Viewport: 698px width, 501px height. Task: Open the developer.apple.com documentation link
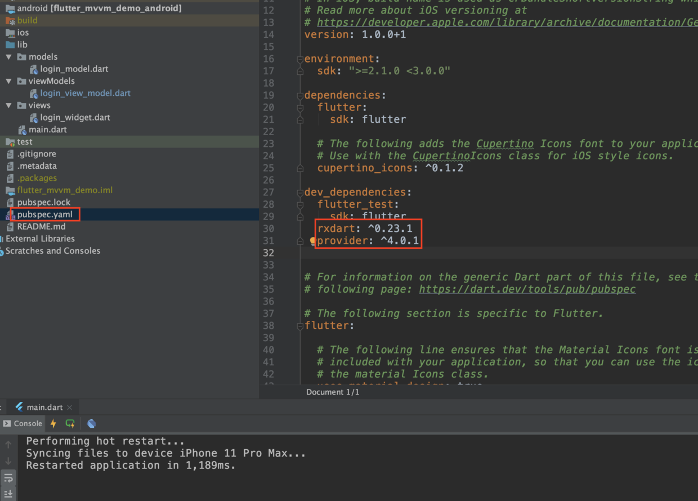coord(507,23)
